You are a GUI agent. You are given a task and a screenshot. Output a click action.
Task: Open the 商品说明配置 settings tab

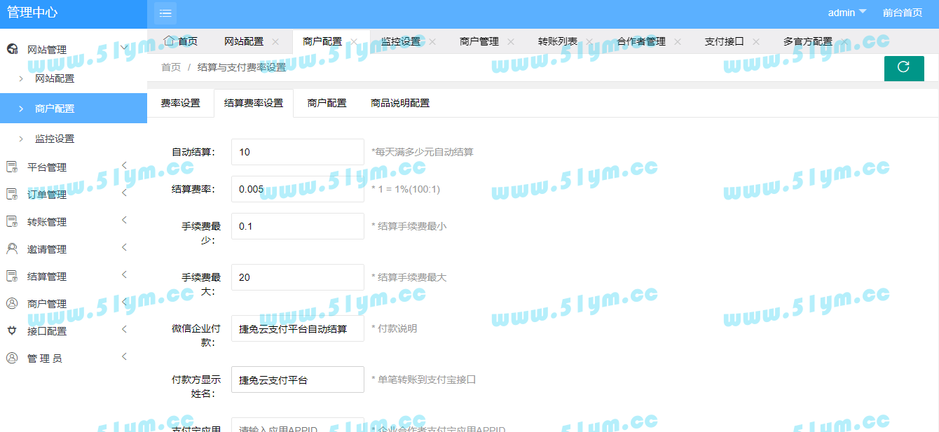coord(400,103)
